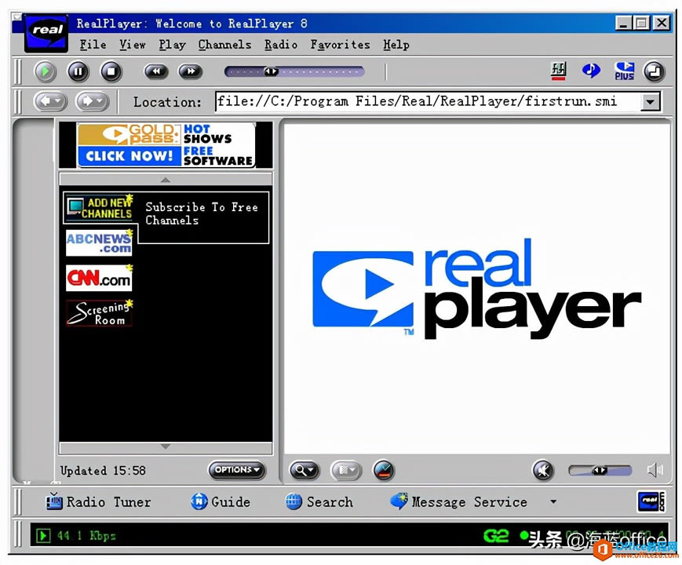
Task: Toggle the mute speaker button
Action: [543, 470]
